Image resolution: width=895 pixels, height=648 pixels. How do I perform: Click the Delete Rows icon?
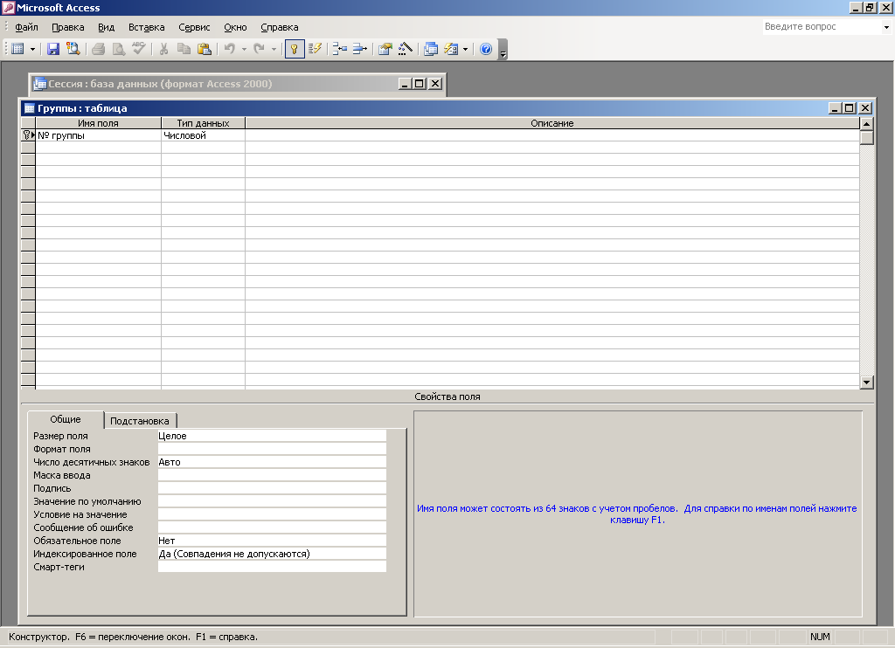(x=359, y=49)
